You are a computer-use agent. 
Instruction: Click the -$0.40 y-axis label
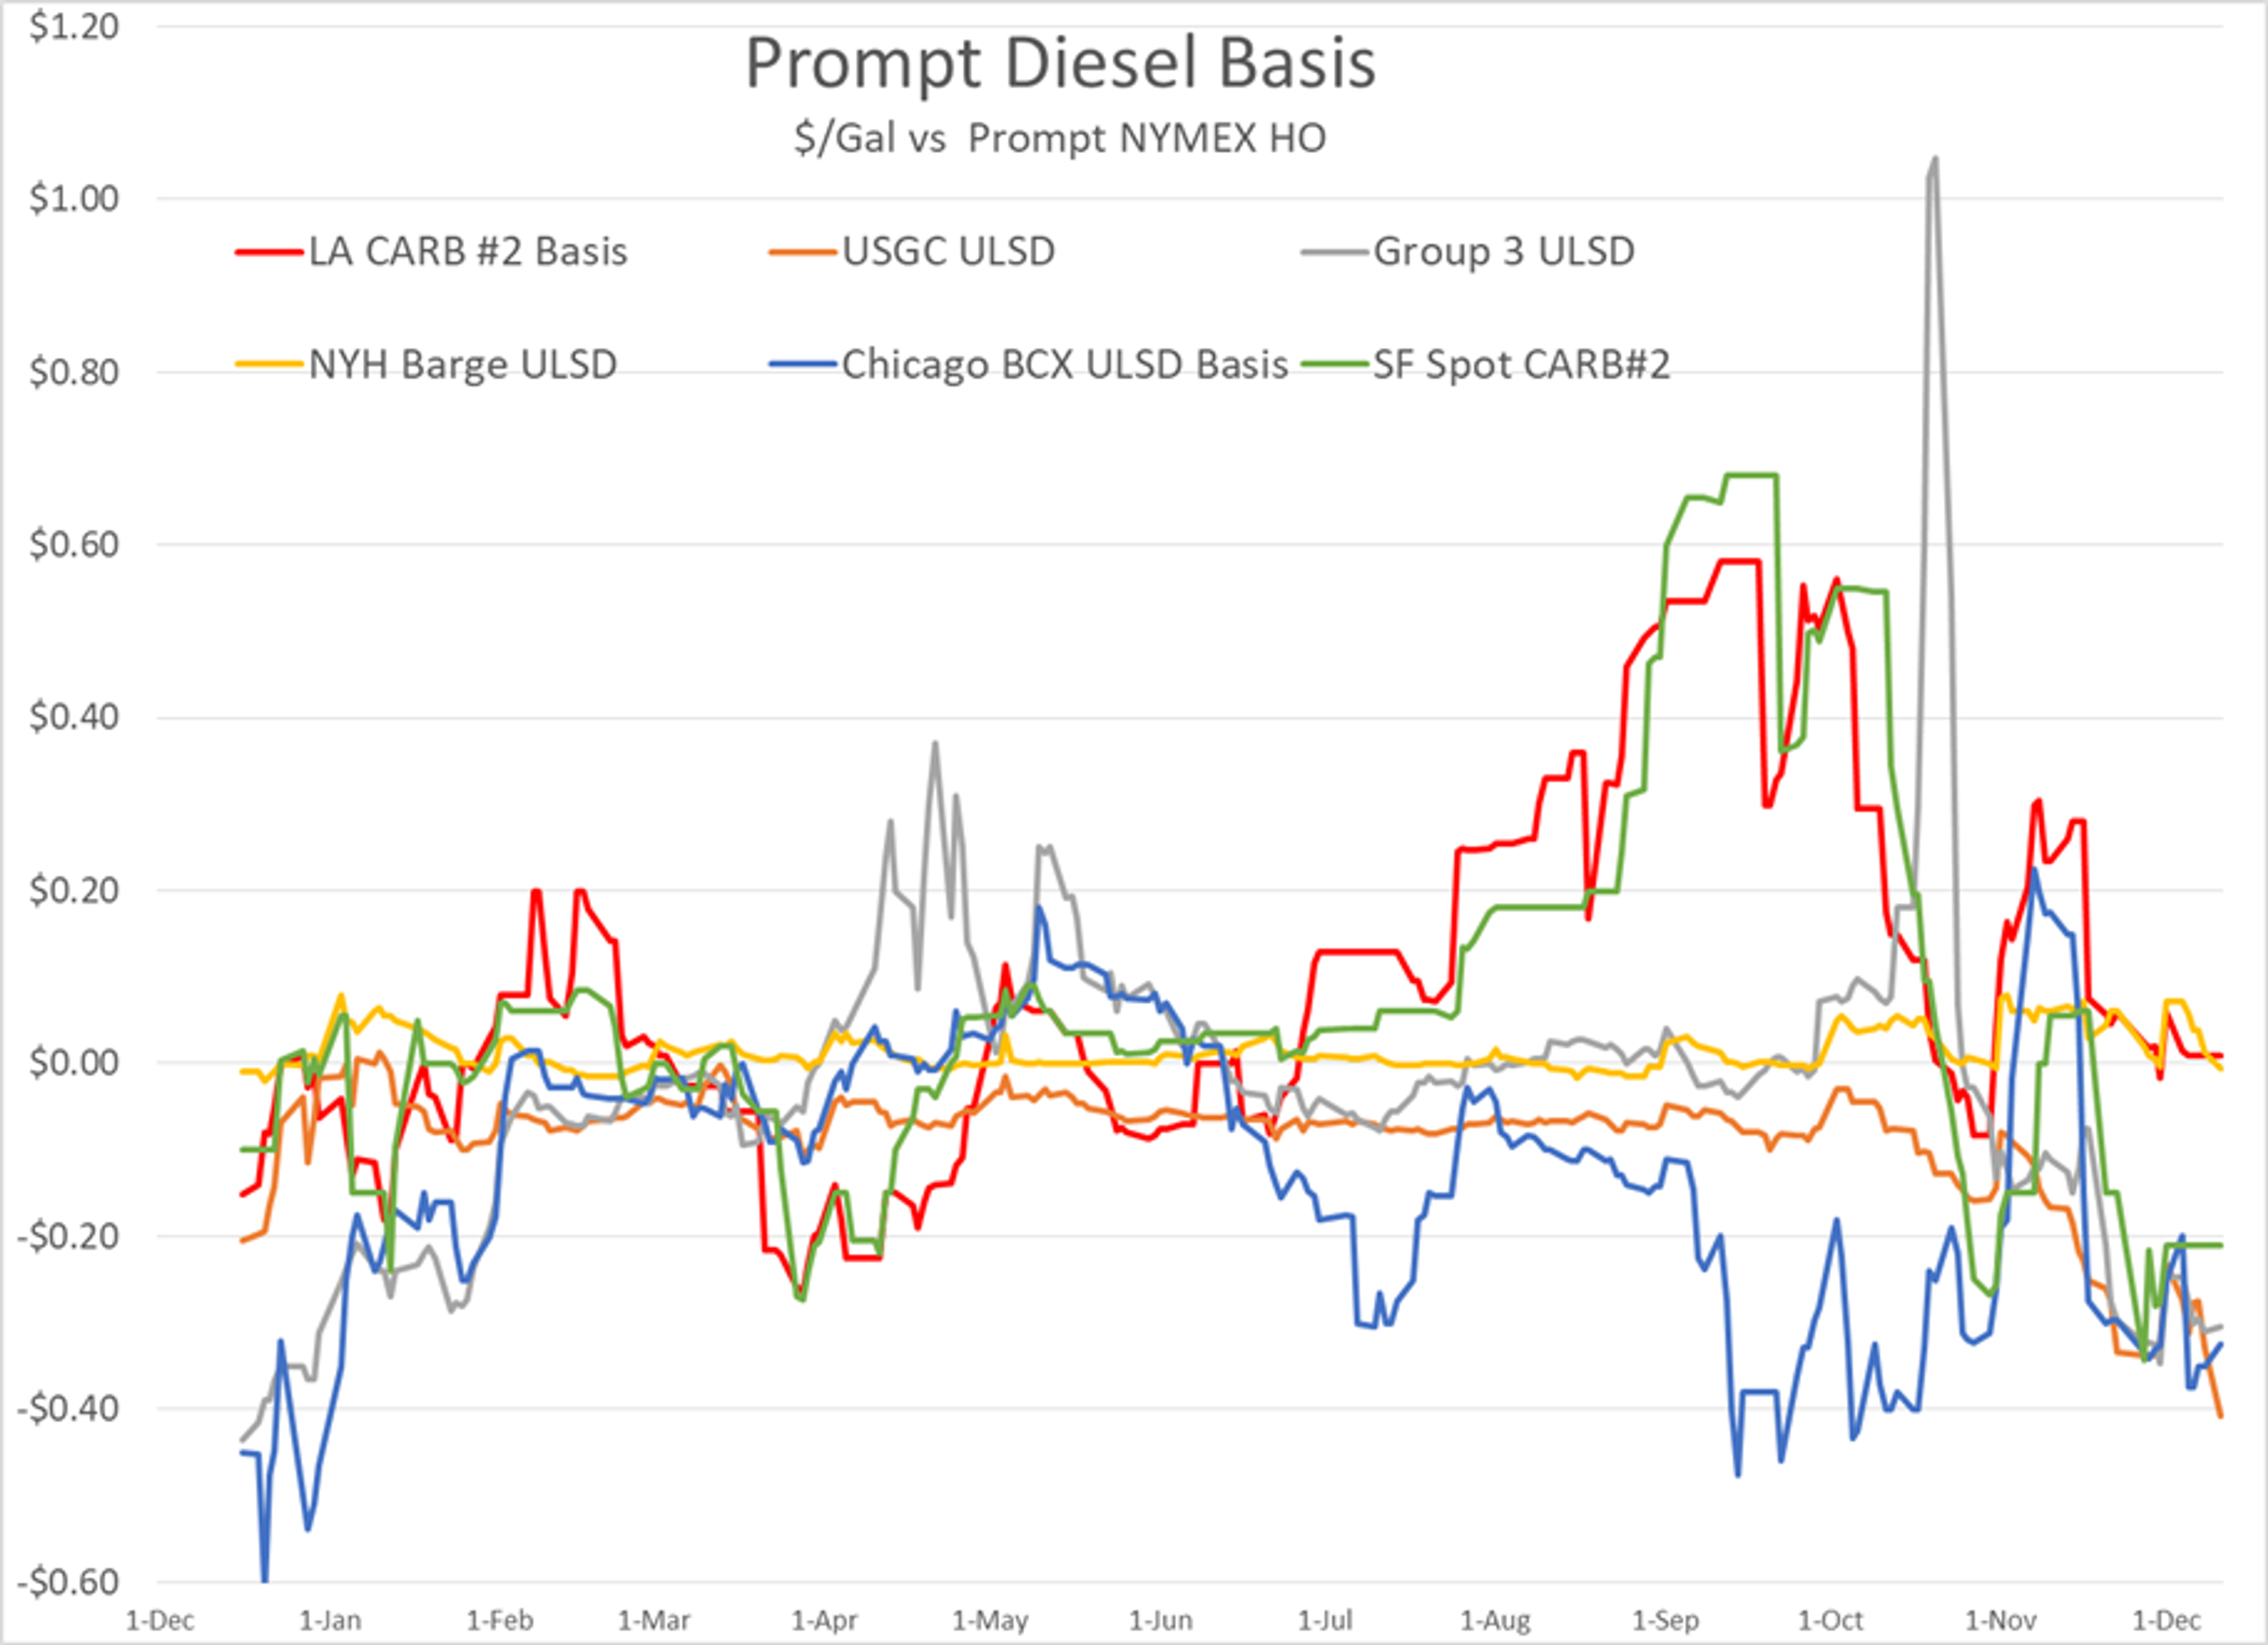click(x=67, y=1408)
